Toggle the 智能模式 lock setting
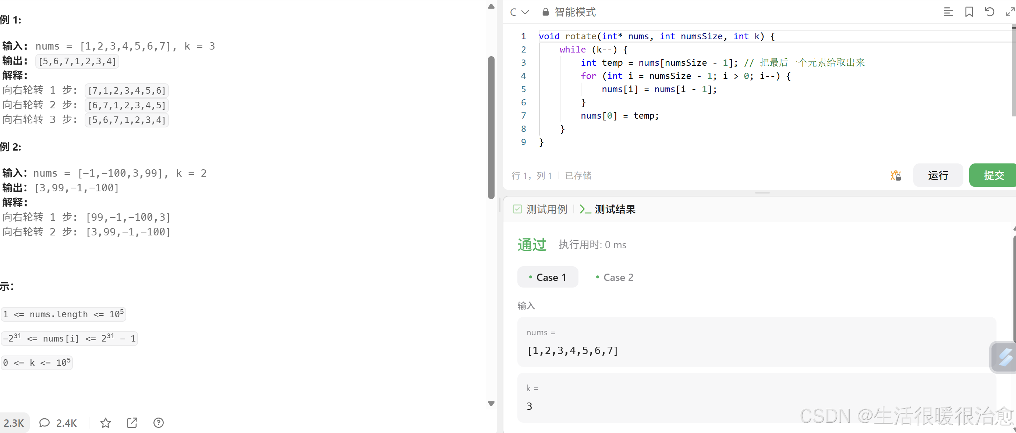Viewport: 1016px width, 433px height. click(569, 12)
